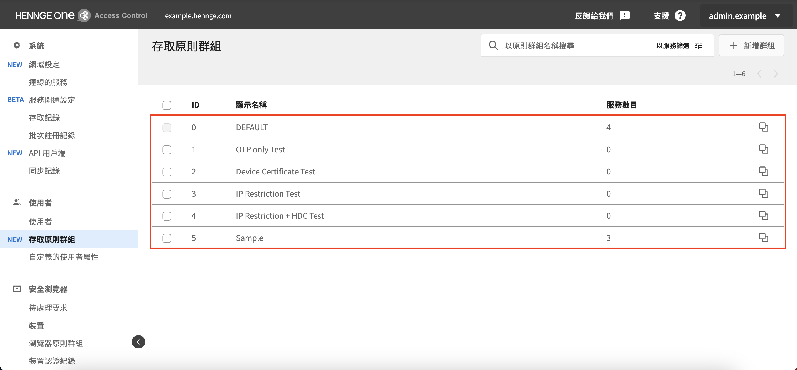Duplicate the Device Certificate Test group
The width and height of the screenshot is (797, 370).
(763, 171)
